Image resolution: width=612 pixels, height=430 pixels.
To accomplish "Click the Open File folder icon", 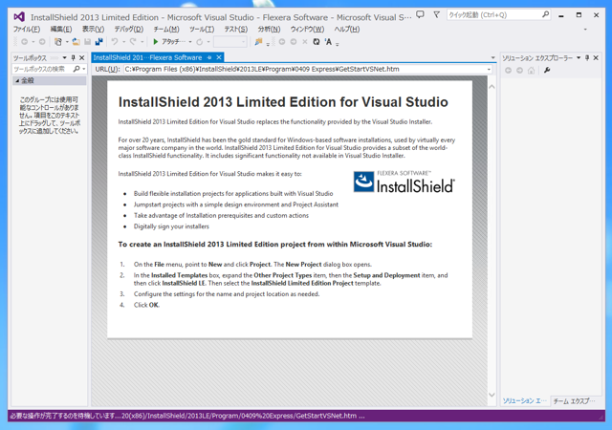I will [x=76, y=41].
